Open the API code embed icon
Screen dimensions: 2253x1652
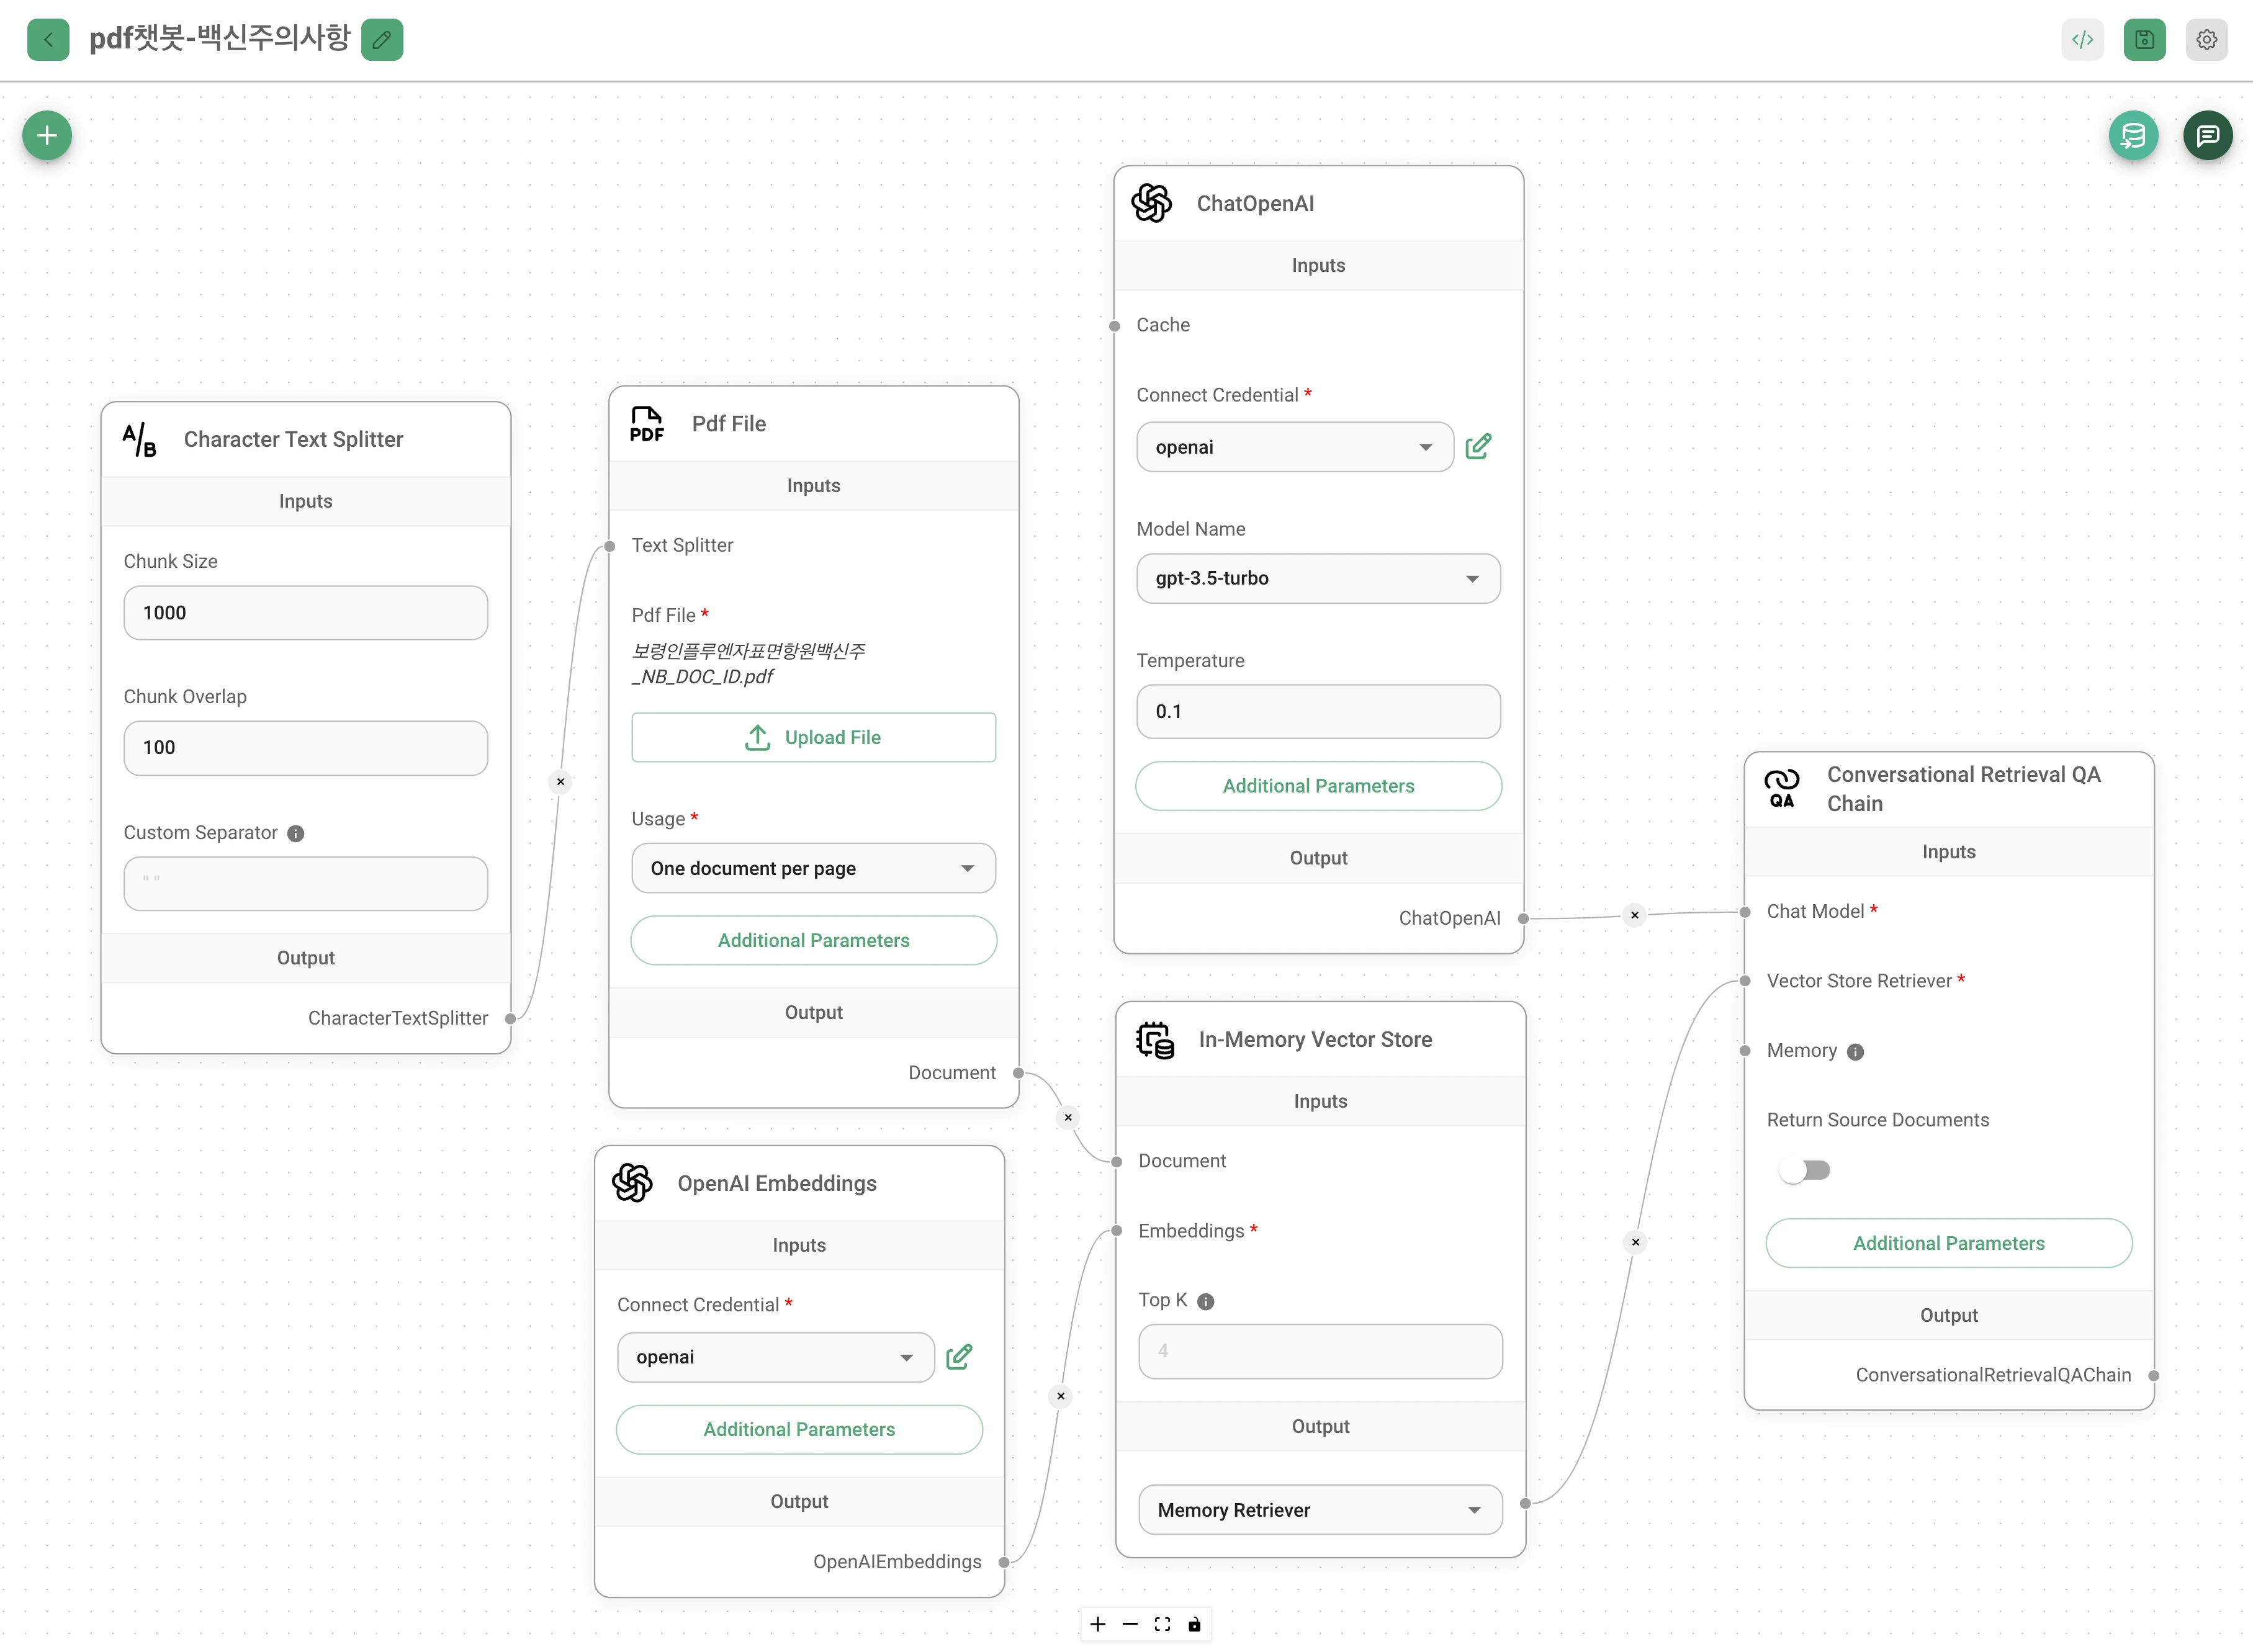(x=2083, y=40)
